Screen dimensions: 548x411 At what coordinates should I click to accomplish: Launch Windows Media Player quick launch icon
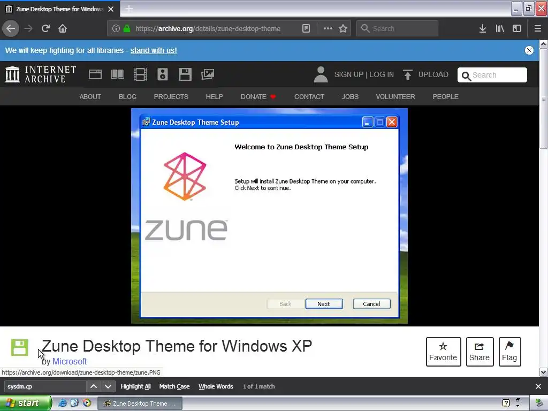(x=87, y=403)
